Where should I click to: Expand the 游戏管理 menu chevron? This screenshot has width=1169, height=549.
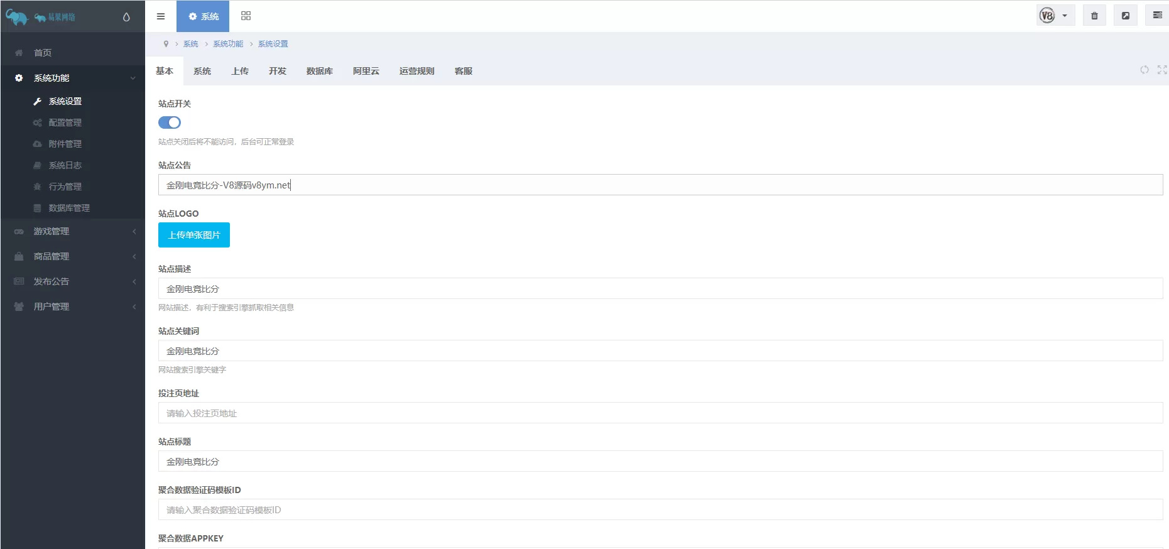coord(134,231)
